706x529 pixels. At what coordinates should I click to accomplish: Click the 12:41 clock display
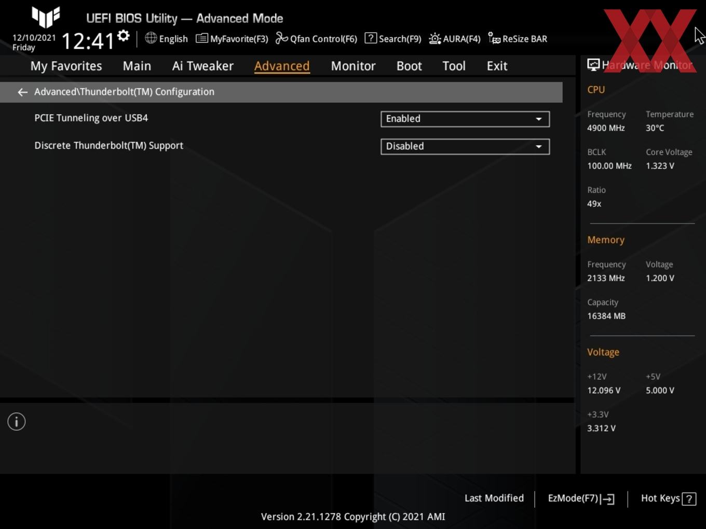coord(88,41)
